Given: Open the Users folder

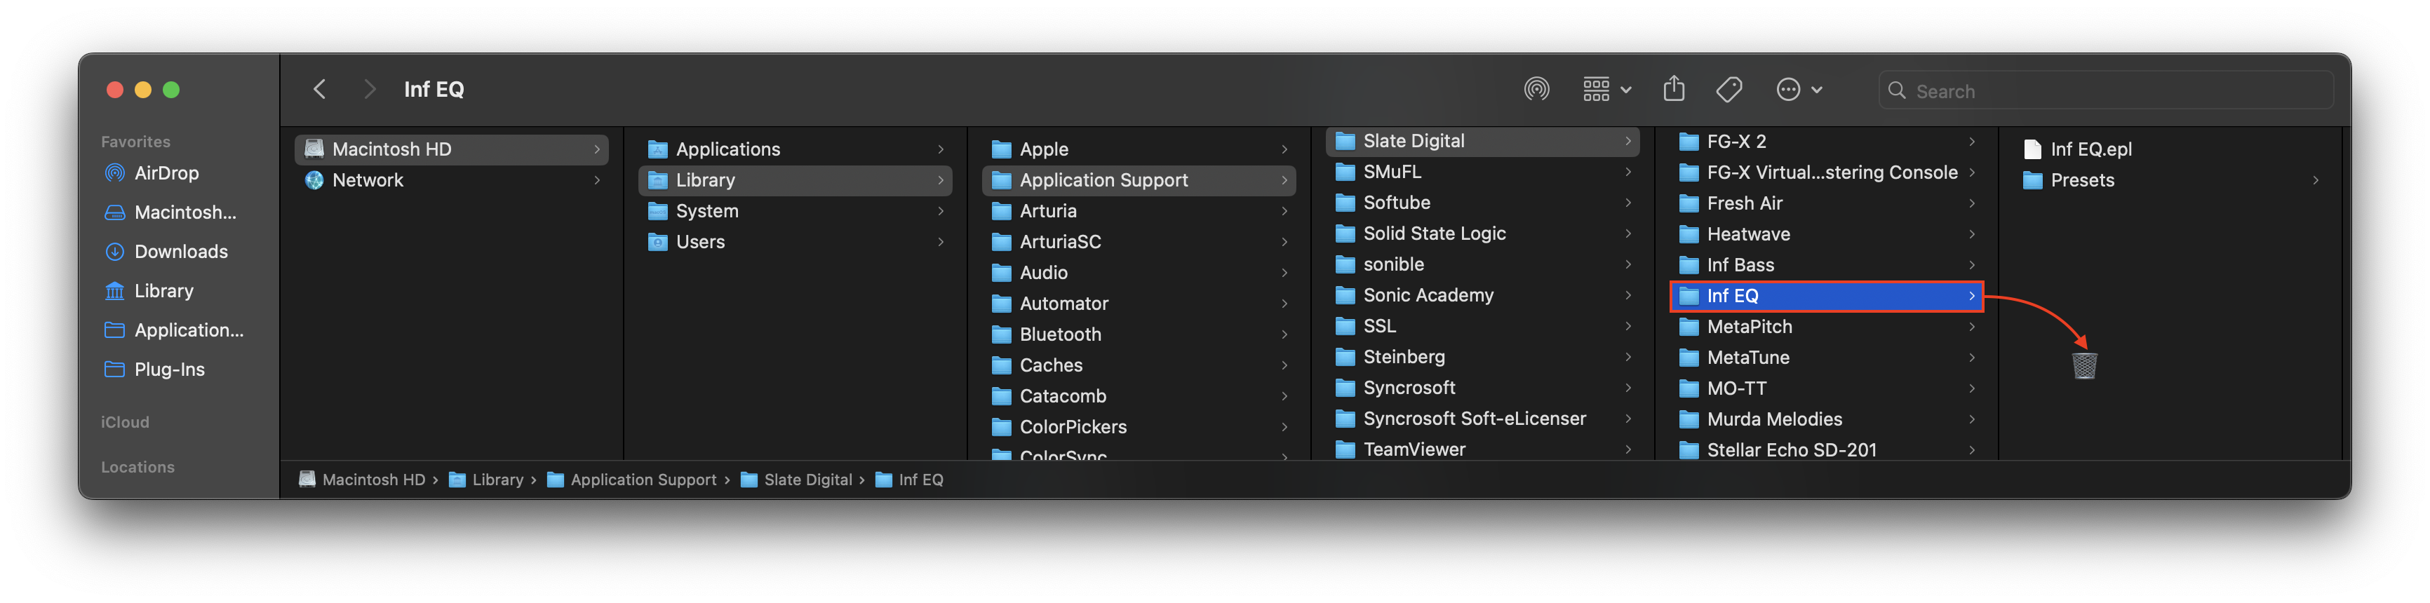Looking at the screenshot, I should click(x=794, y=242).
